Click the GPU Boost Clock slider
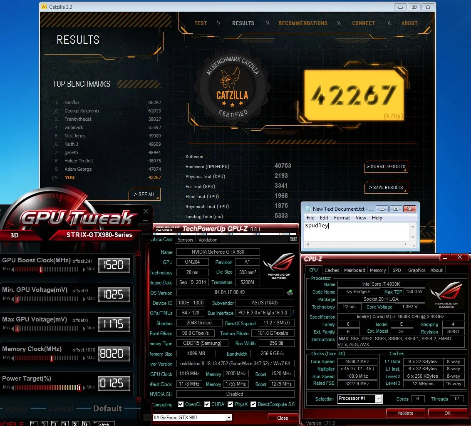 click(47, 269)
